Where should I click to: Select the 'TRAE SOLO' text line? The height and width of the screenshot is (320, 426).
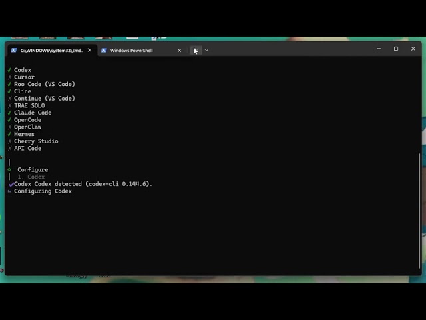pyautogui.click(x=29, y=105)
